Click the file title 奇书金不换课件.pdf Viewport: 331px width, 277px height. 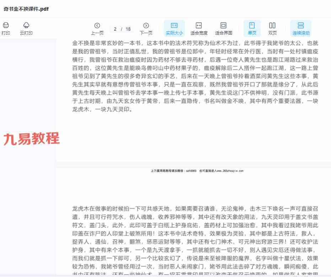pyautogui.click(x=26, y=9)
